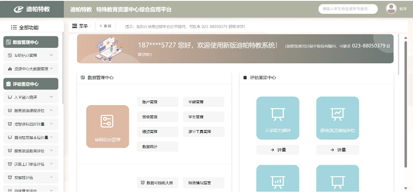Click the sidebar 评估鉴定中心 clipboard icon
413x193 pixels.
[9, 84]
